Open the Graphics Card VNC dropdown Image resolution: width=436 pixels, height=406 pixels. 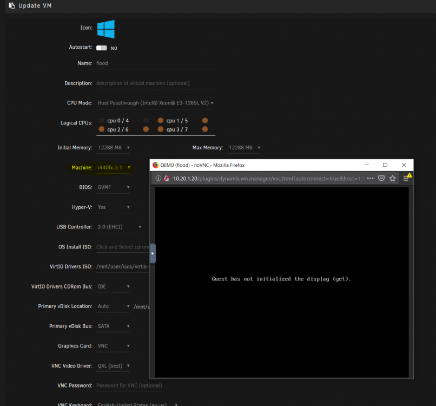[x=113, y=346]
